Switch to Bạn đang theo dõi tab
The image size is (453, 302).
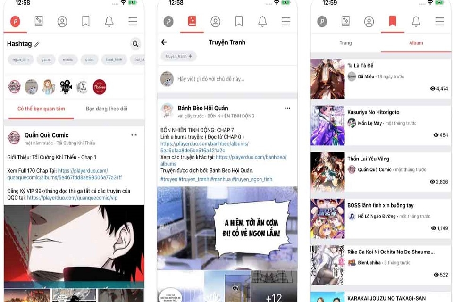point(107,109)
